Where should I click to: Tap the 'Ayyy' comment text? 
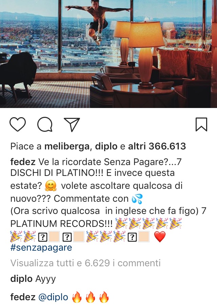coord(45,279)
